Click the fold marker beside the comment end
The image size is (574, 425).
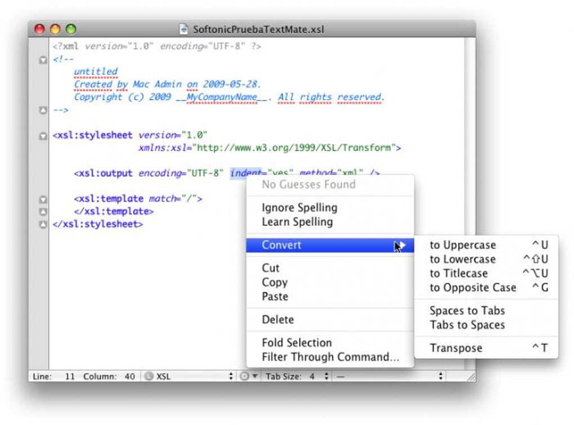tap(43, 111)
